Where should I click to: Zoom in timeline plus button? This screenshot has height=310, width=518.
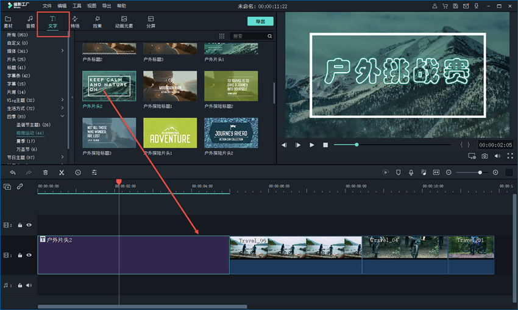coord(495,172)
